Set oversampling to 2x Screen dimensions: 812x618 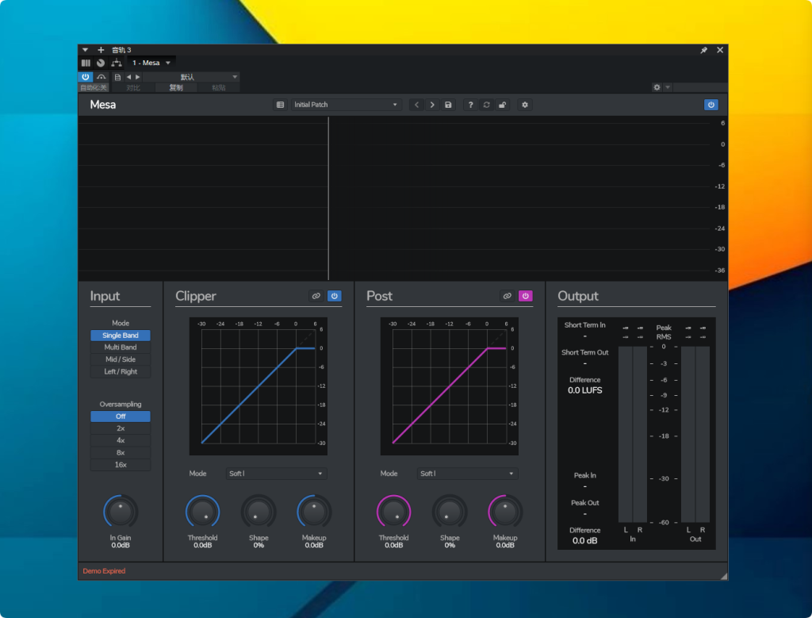[121, 428]
